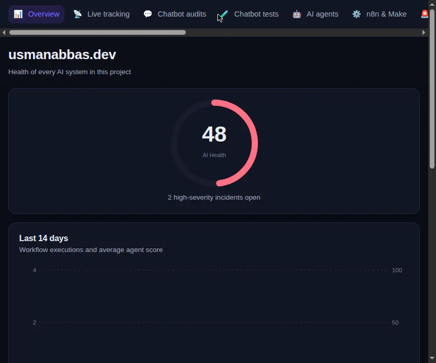Viewport: 436px width, 363px height.
Task: Click the up arrow of the vertical scrollbar
Action: tap(432, 5)
